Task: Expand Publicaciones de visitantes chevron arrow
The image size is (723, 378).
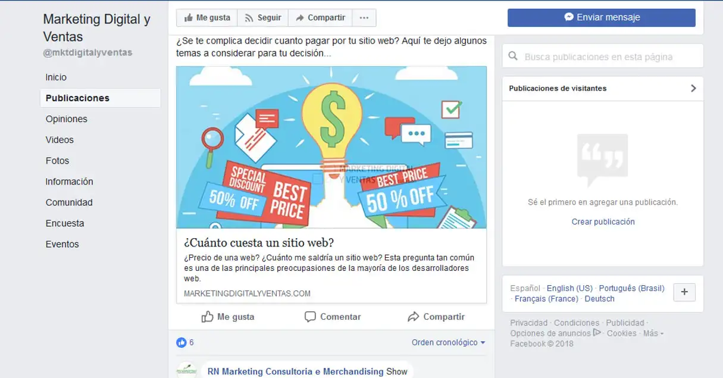Action: click(693, 88)
